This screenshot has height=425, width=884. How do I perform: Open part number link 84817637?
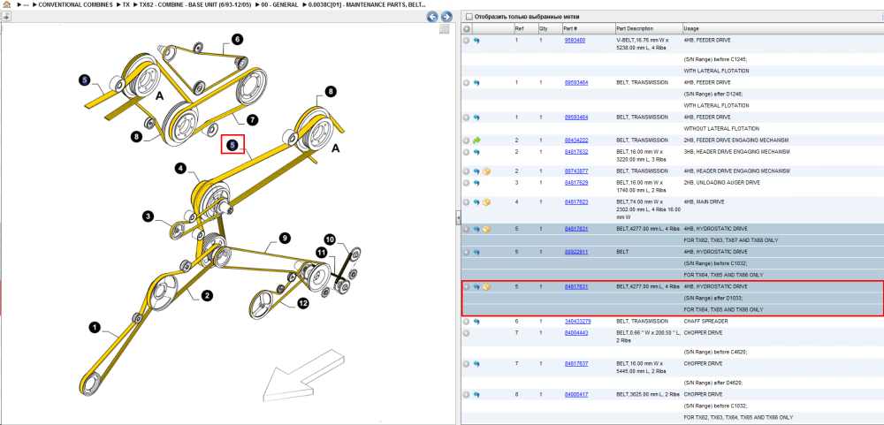576,364
